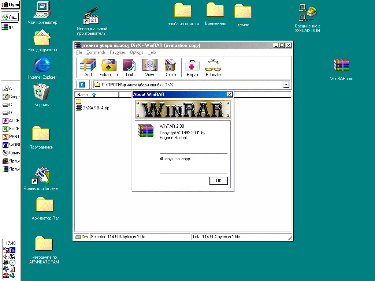Click the drive selector icon in status bar
The width and height of the screenshot is (375, 281).
(78, 237)
